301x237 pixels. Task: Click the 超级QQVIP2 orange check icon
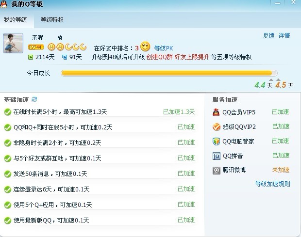(x=217, y=127)
